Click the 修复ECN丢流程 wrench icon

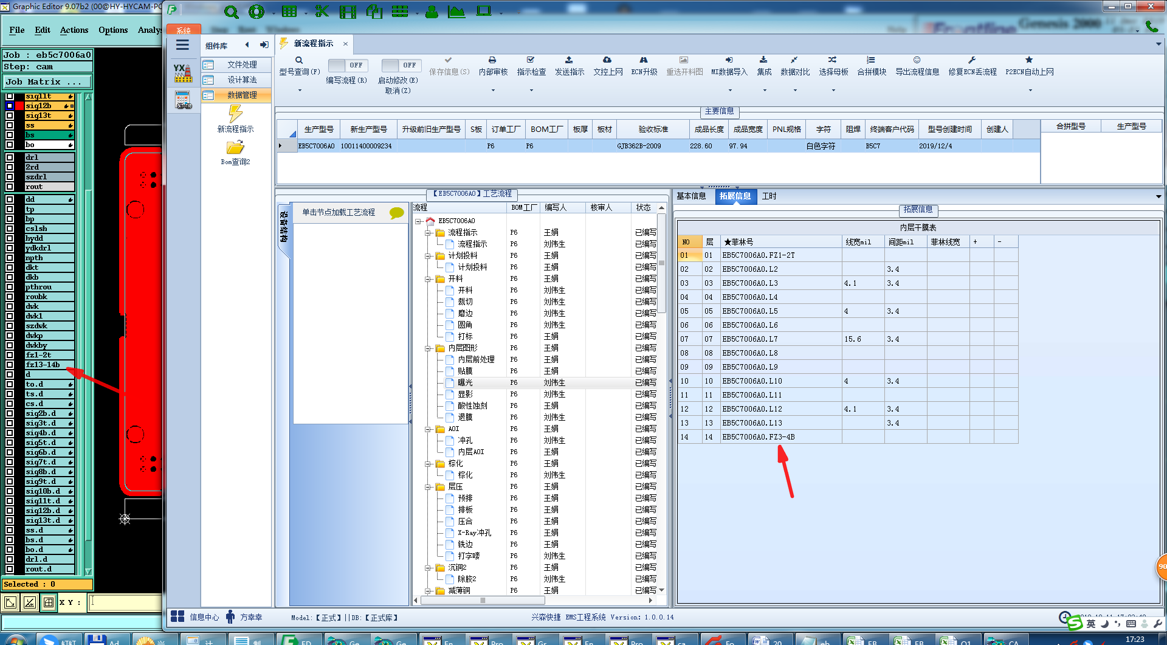972,60
